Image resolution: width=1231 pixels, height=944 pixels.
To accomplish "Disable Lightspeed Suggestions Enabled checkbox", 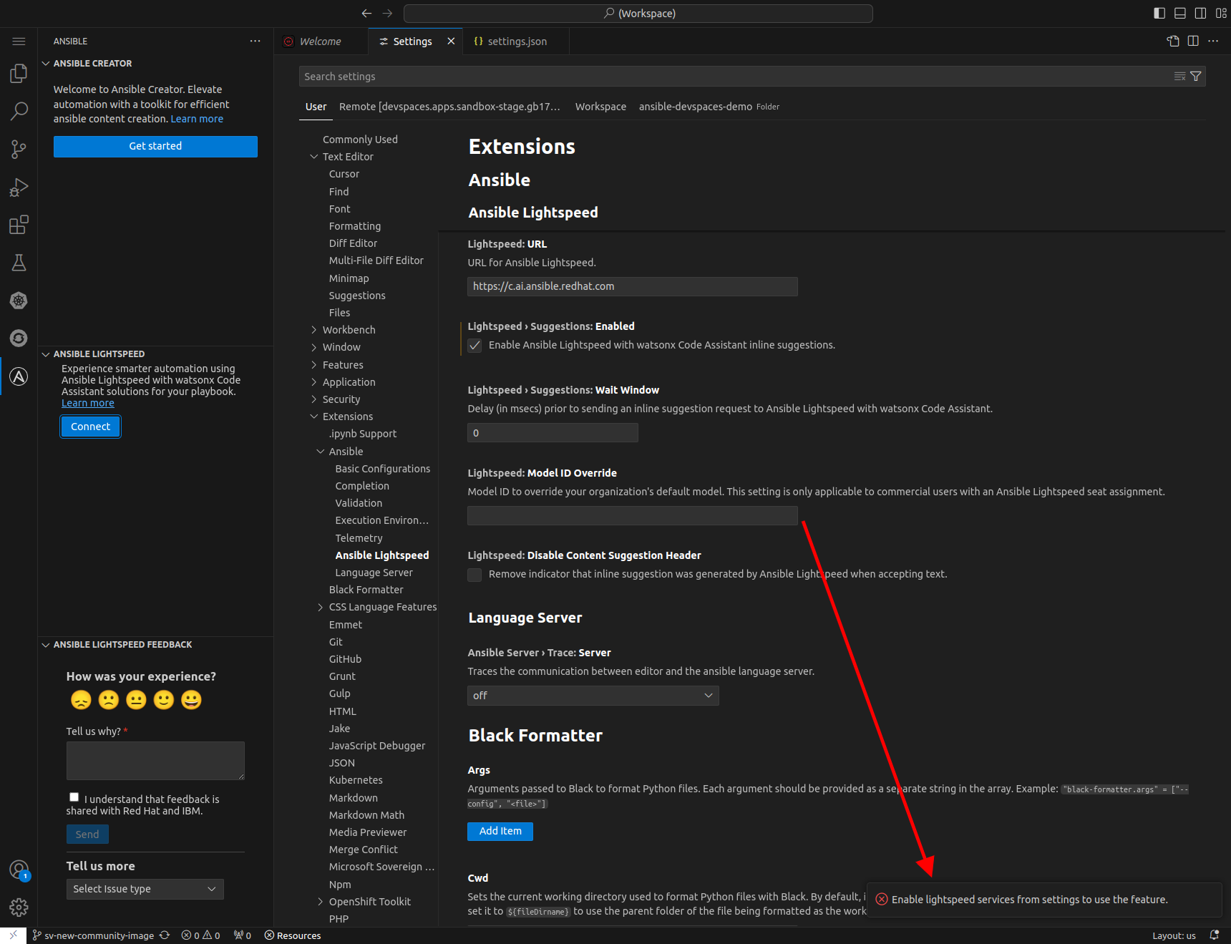I will click(475, 346).
